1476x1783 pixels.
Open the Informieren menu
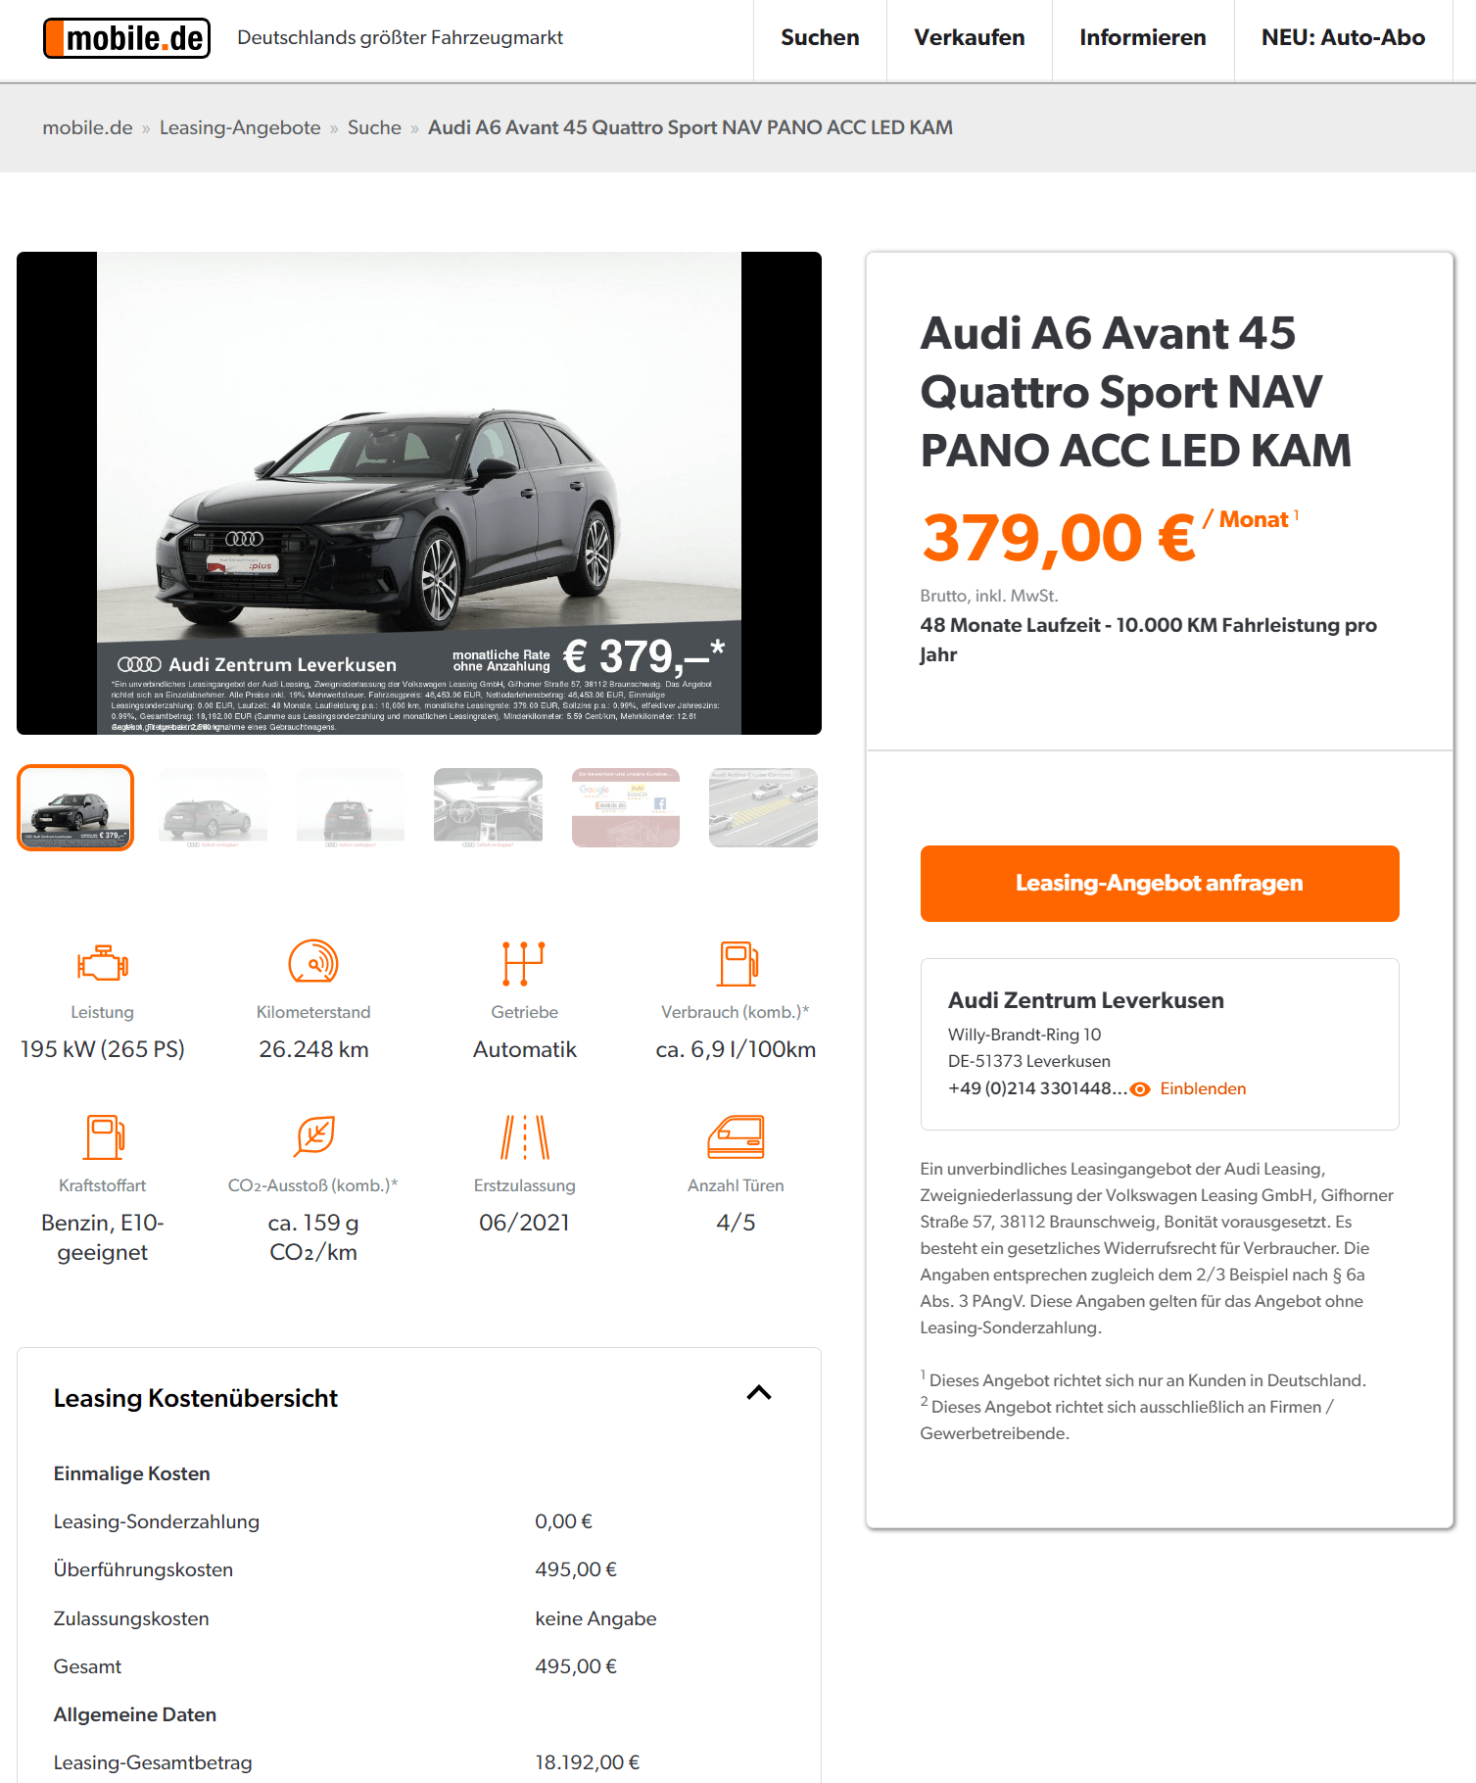click(1143, 38)
